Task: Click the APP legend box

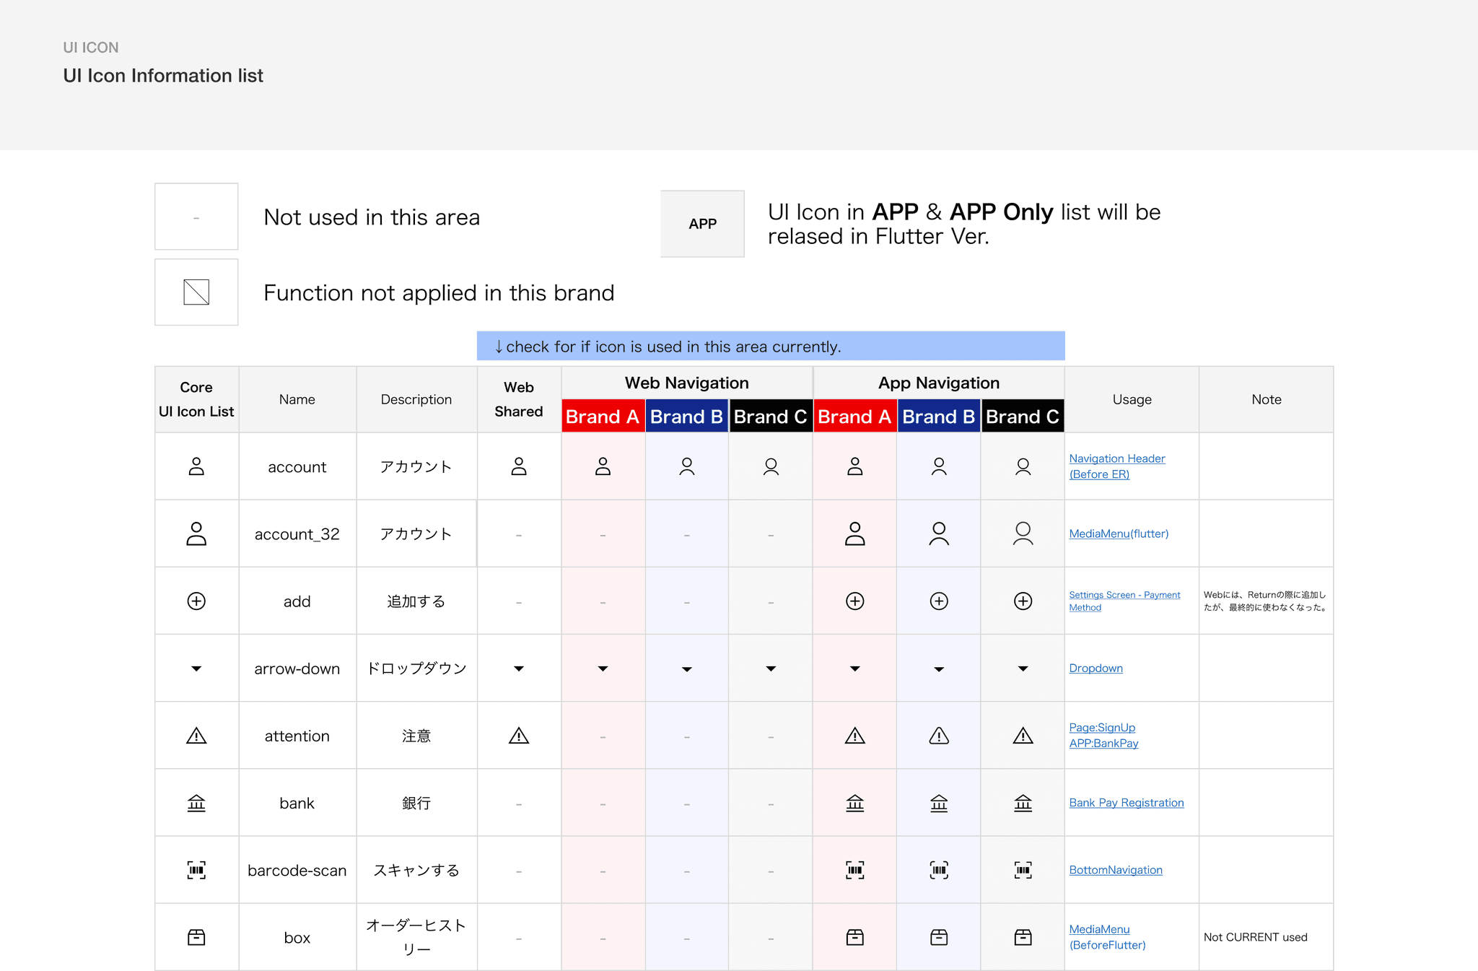Action: (x=702, y=224)
